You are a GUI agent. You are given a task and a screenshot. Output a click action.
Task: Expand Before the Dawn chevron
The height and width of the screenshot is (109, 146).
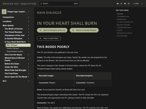(x=28, y=64)
